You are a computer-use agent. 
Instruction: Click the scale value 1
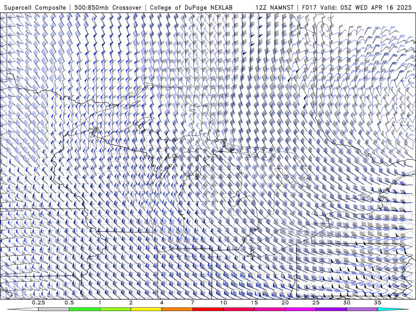coord(100,303)
